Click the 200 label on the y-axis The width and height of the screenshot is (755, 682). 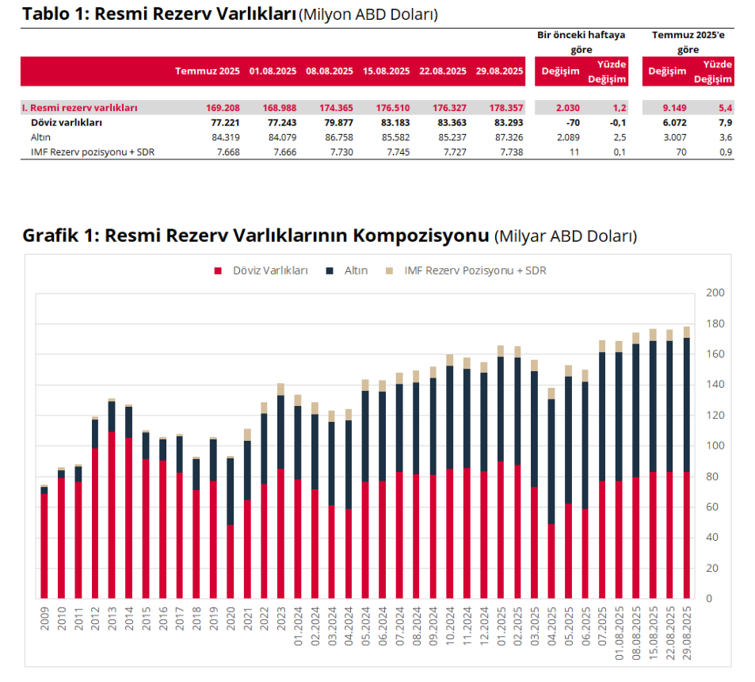click(x=715, y=293)
